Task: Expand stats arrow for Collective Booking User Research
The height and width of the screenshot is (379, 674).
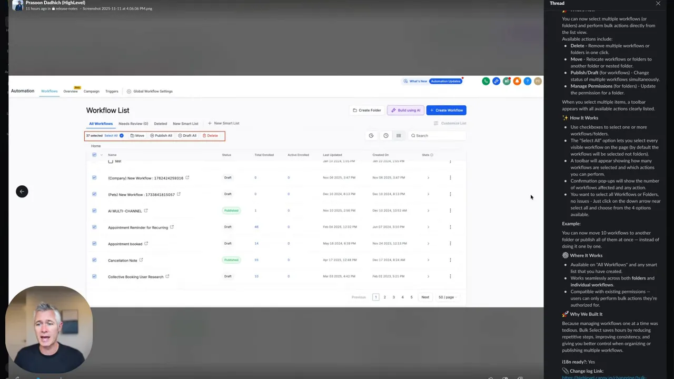Action: pyautogui.click(x=428, y=276)
